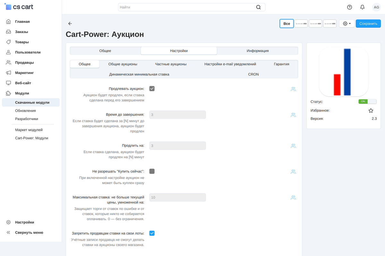Go back using the left arrow icon
Screen dimensions: 385x256
[70, 24]
